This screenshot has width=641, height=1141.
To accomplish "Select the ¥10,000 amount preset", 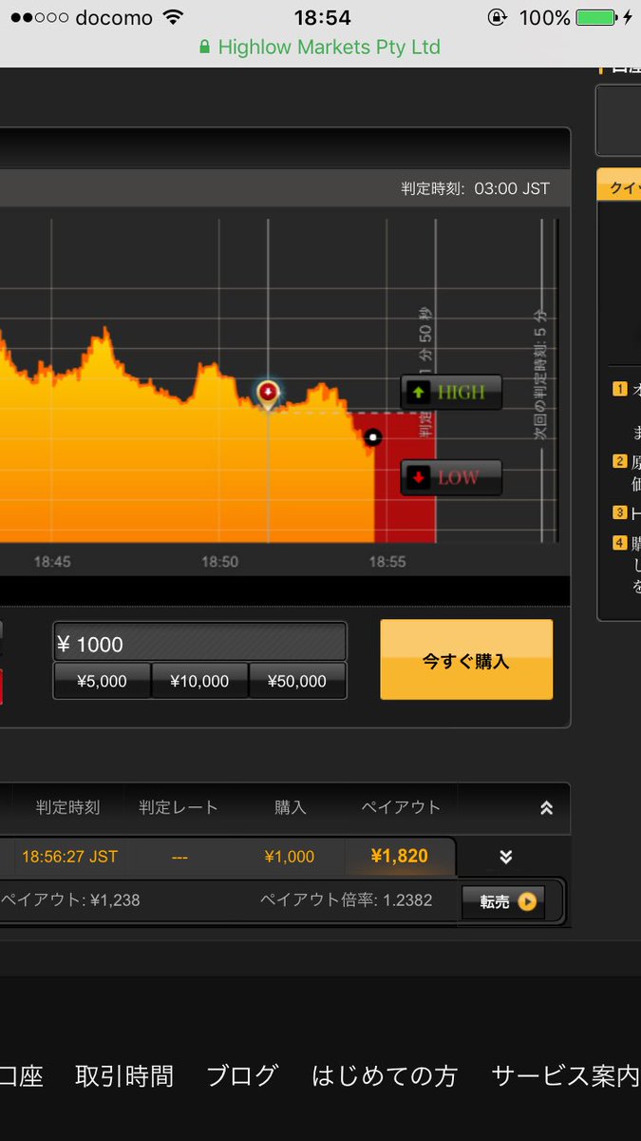I will (199, 681).
